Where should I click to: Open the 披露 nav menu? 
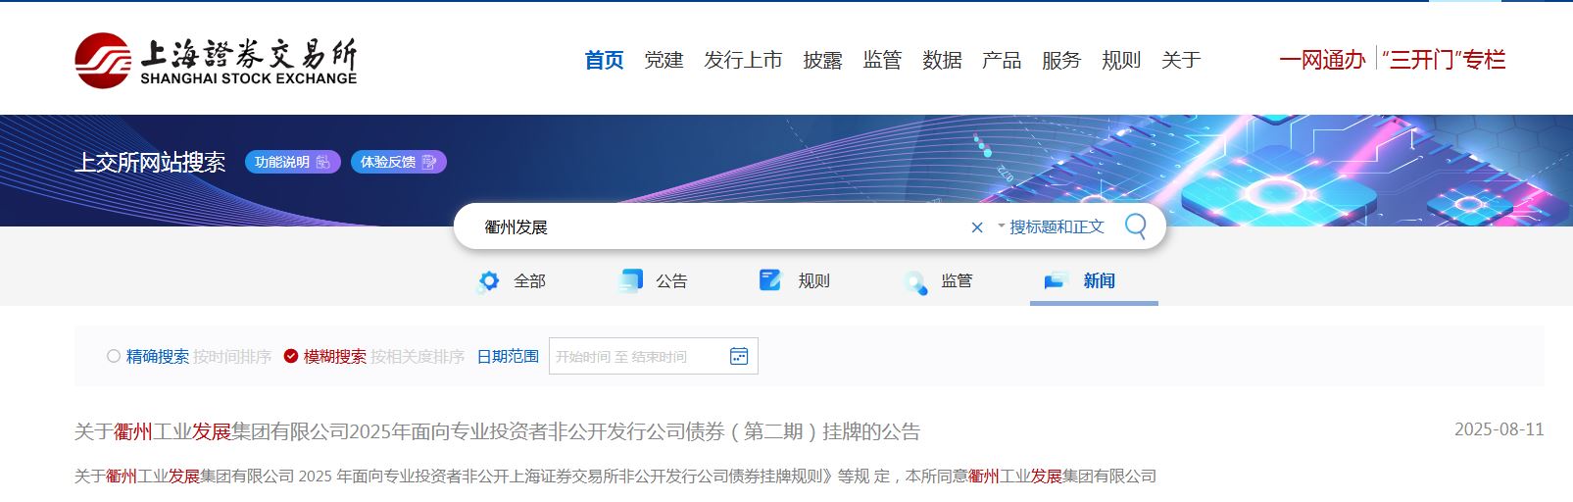(x=822, y=60)
